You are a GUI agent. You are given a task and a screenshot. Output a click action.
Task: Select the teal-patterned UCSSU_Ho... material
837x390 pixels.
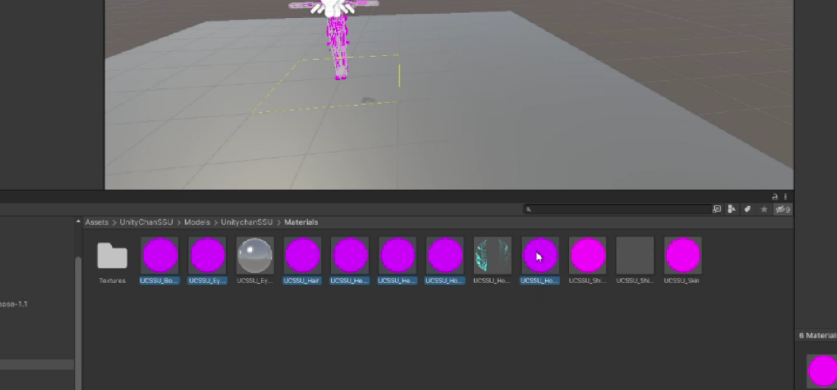492,255
